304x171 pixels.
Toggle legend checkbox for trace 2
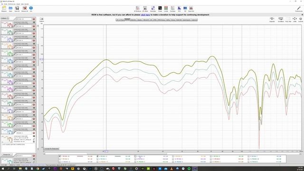click(x=97, y=156)
